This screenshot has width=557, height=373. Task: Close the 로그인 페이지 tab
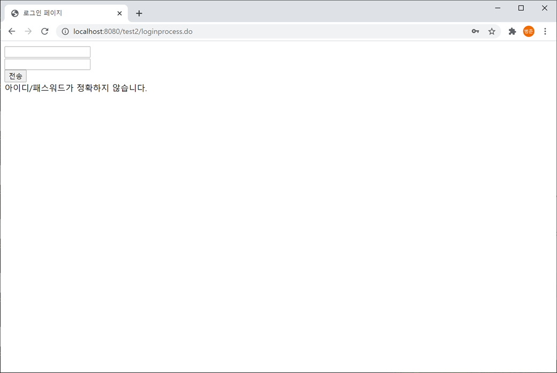[x=120, y=13]
